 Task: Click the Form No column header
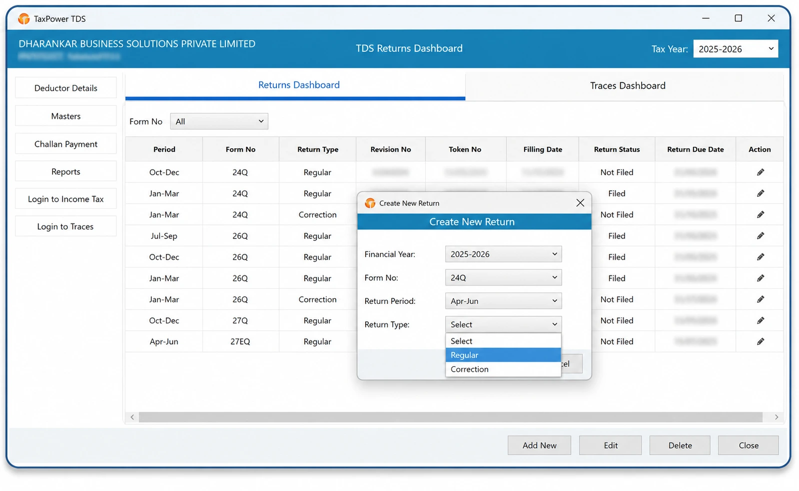[240, 149]
